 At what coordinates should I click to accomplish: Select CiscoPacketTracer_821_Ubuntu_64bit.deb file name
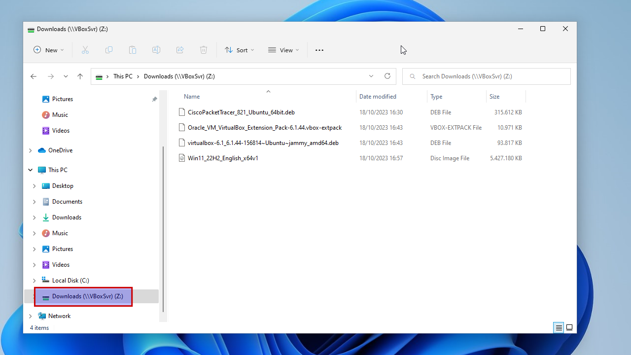point(241,112)
